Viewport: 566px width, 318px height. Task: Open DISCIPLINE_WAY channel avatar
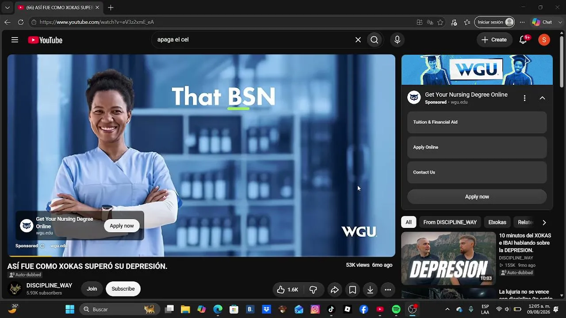click(15, 289)
